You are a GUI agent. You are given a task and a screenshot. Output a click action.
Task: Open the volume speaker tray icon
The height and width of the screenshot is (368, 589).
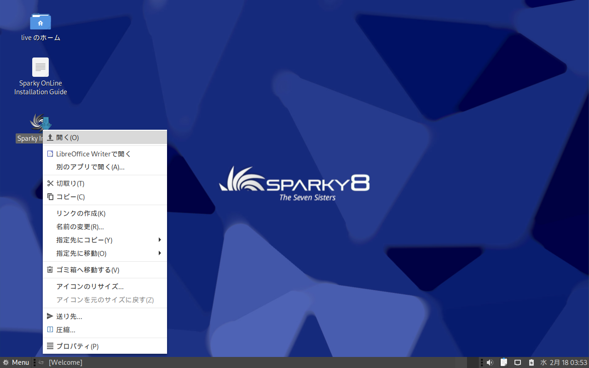click(x=490, y=362)
